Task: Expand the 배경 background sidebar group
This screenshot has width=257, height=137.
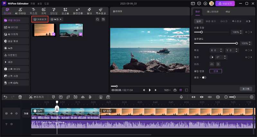Action: (x=16, y=62)
